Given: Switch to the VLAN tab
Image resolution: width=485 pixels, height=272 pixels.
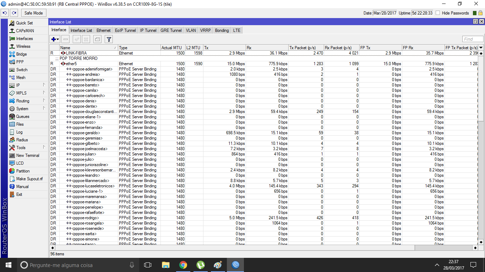Looking at the screenshot, I should coord(191,30).
